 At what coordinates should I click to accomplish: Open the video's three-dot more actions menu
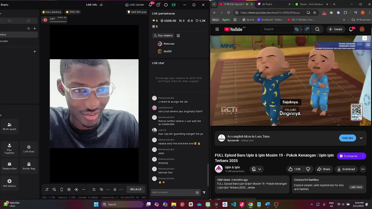[x=363, y=169]
